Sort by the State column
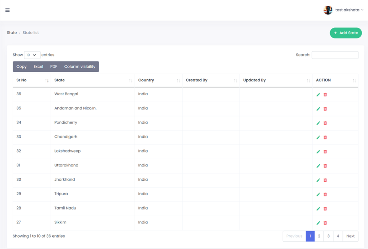The height and width of the screenshot is (249, 368). pos(93,80)
